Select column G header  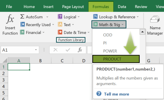152,60
